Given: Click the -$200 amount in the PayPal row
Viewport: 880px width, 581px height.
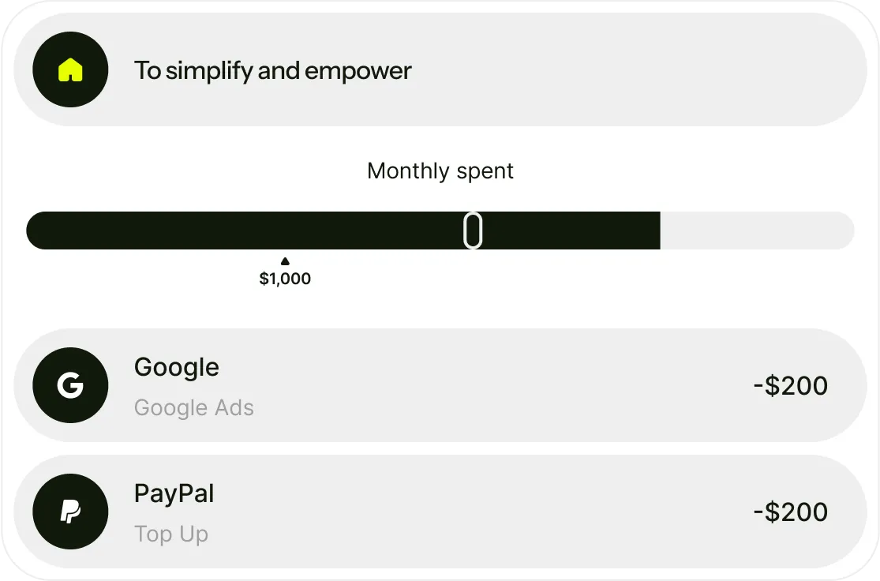Looking at the screenshot, I should pyautogui.click(x=790, y=512).
